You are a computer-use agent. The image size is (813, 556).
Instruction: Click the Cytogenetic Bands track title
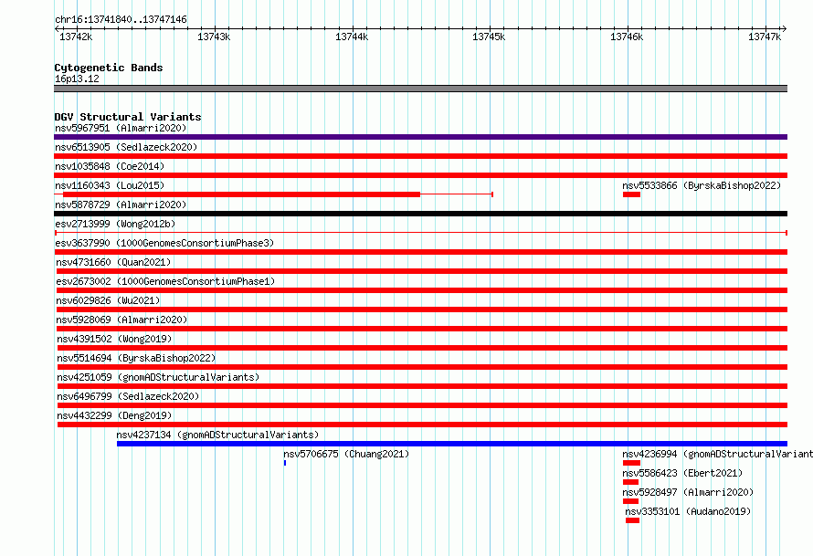[x=109, y=68]
